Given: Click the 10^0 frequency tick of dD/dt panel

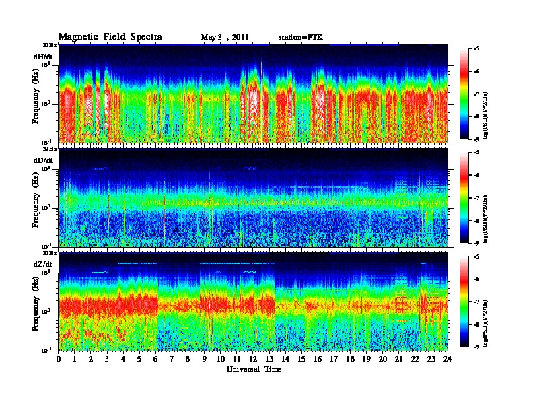Looking at the screenshot, I should pos(46,207).
